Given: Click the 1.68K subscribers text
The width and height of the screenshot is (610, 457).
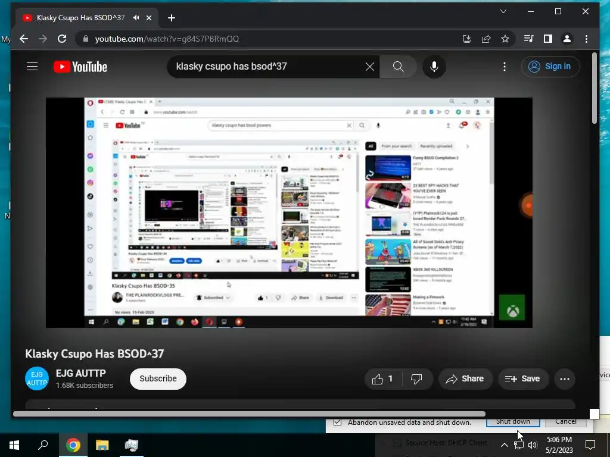Looking at the screenshot, I should point(85,386).
